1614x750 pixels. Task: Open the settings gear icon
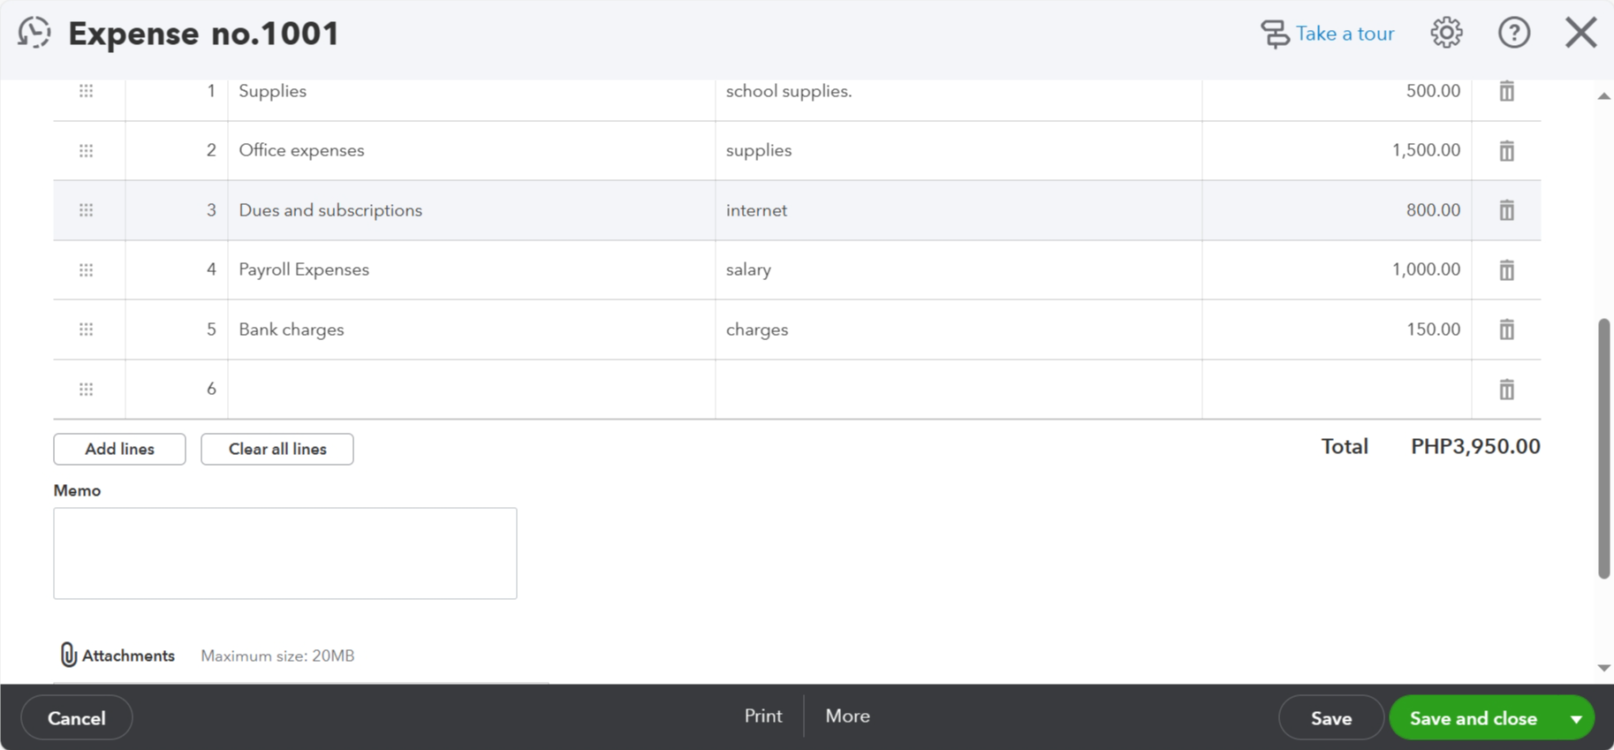pos(1446,34)
